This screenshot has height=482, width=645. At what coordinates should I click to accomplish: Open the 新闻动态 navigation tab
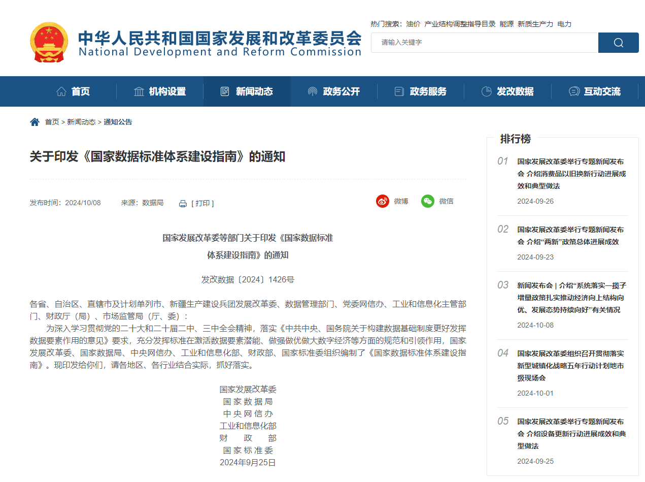pyautogui.click(x=247, y=91)
